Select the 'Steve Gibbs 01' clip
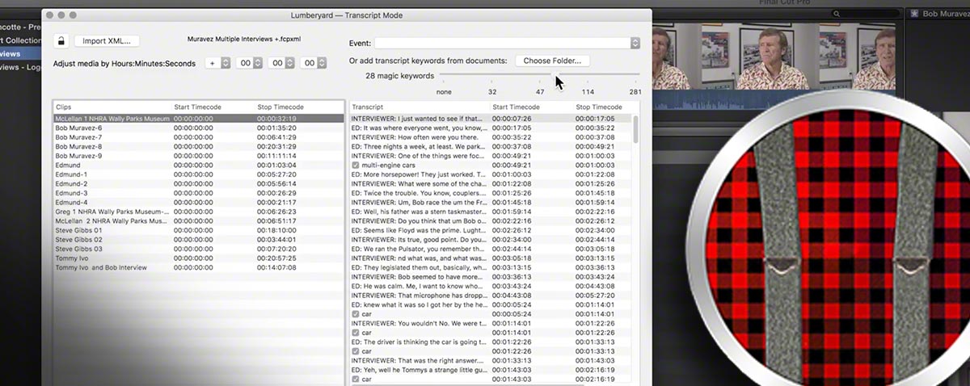Viewport: 970px width, 386px height. tap(198, 230)
